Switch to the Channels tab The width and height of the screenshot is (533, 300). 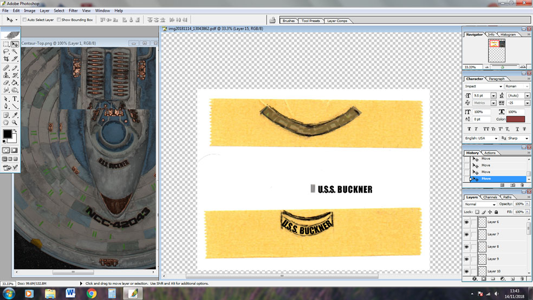point(490,197)
